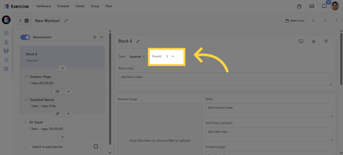Select Block A Superset in list

63,57
